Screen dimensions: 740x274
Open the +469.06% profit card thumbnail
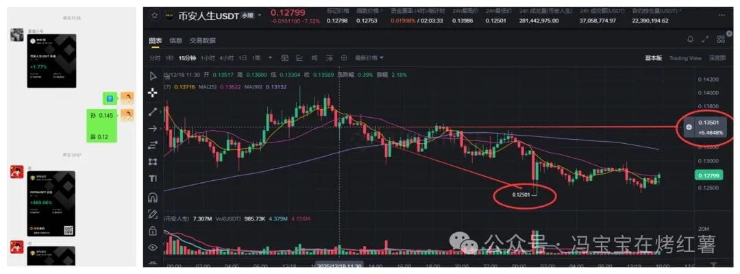pyautogui.click(x=51, y=203)
